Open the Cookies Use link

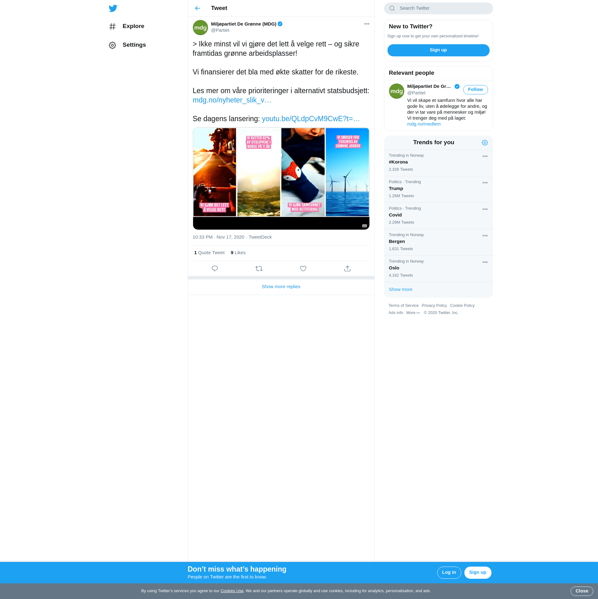pos(232,591)
